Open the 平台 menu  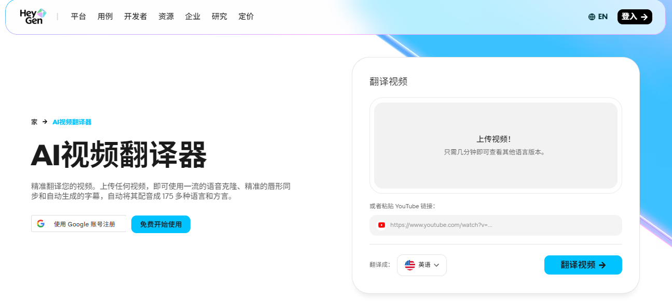(78, 17)
